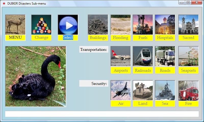Choose the Flooding water image
Screen dimensions: 204x122
tap(121, 25)
